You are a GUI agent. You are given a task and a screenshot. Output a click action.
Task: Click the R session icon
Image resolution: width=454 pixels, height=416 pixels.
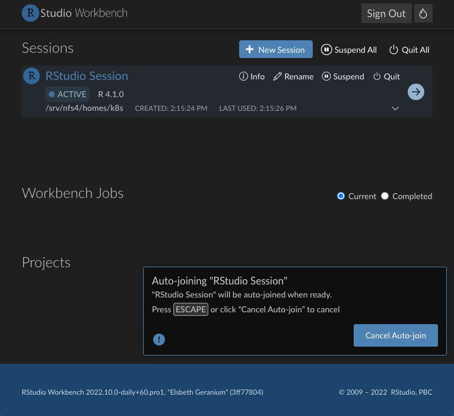31,76
